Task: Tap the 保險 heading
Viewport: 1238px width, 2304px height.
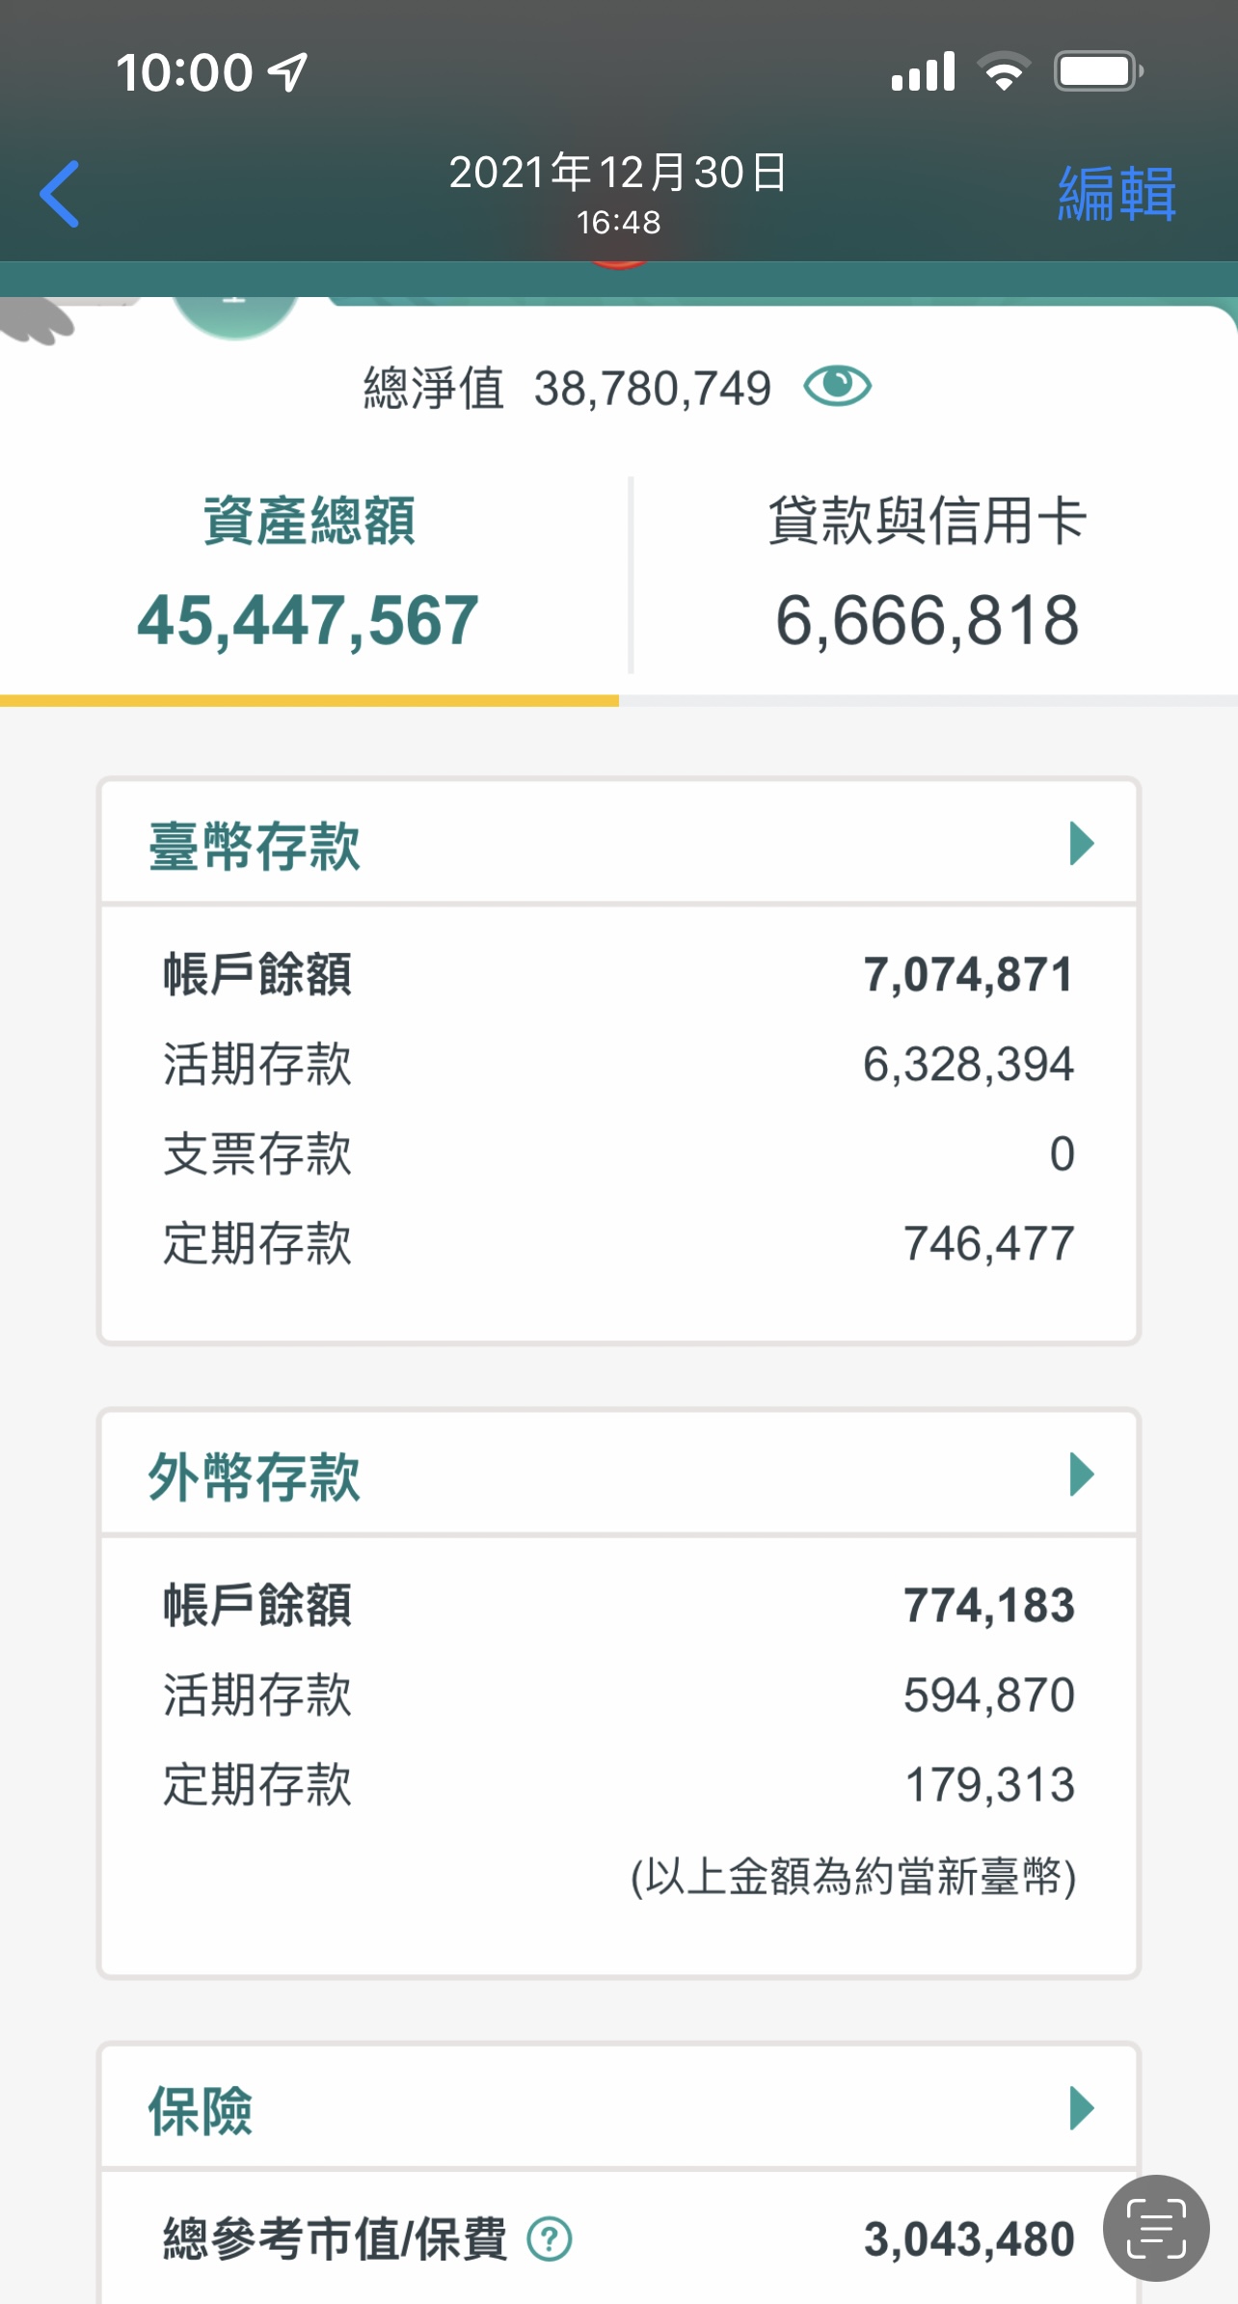Action: tap(201, 2110)
